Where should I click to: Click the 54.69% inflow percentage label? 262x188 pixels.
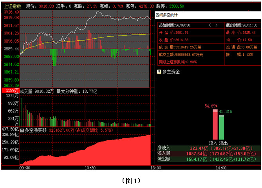point(211,106)
